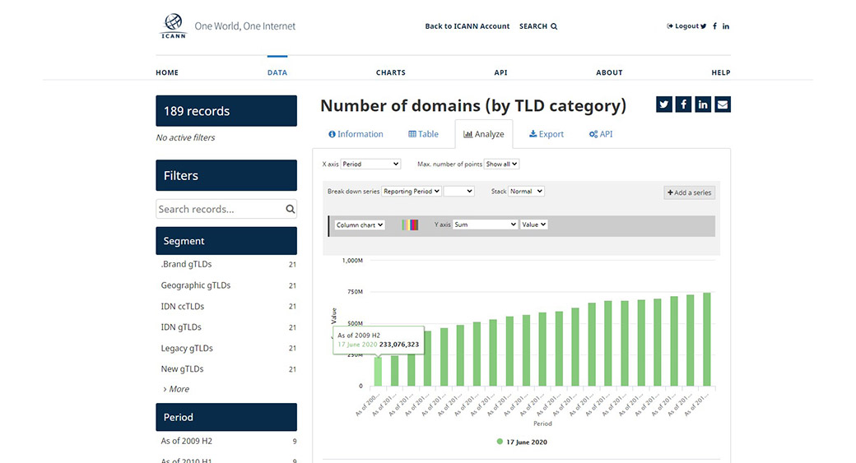Click the Add a series button

tap(690, 192)
